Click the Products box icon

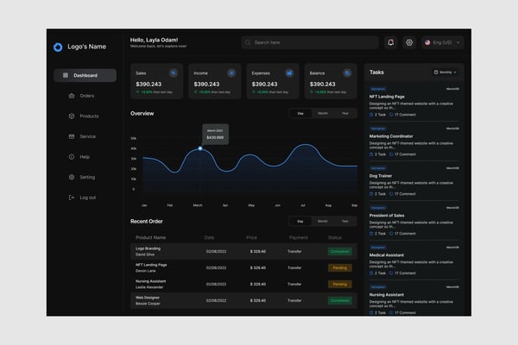pos(72,116)
